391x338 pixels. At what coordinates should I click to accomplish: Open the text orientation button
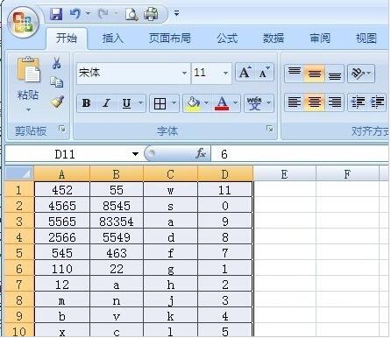pyautogui.click(x=360, y=74)
